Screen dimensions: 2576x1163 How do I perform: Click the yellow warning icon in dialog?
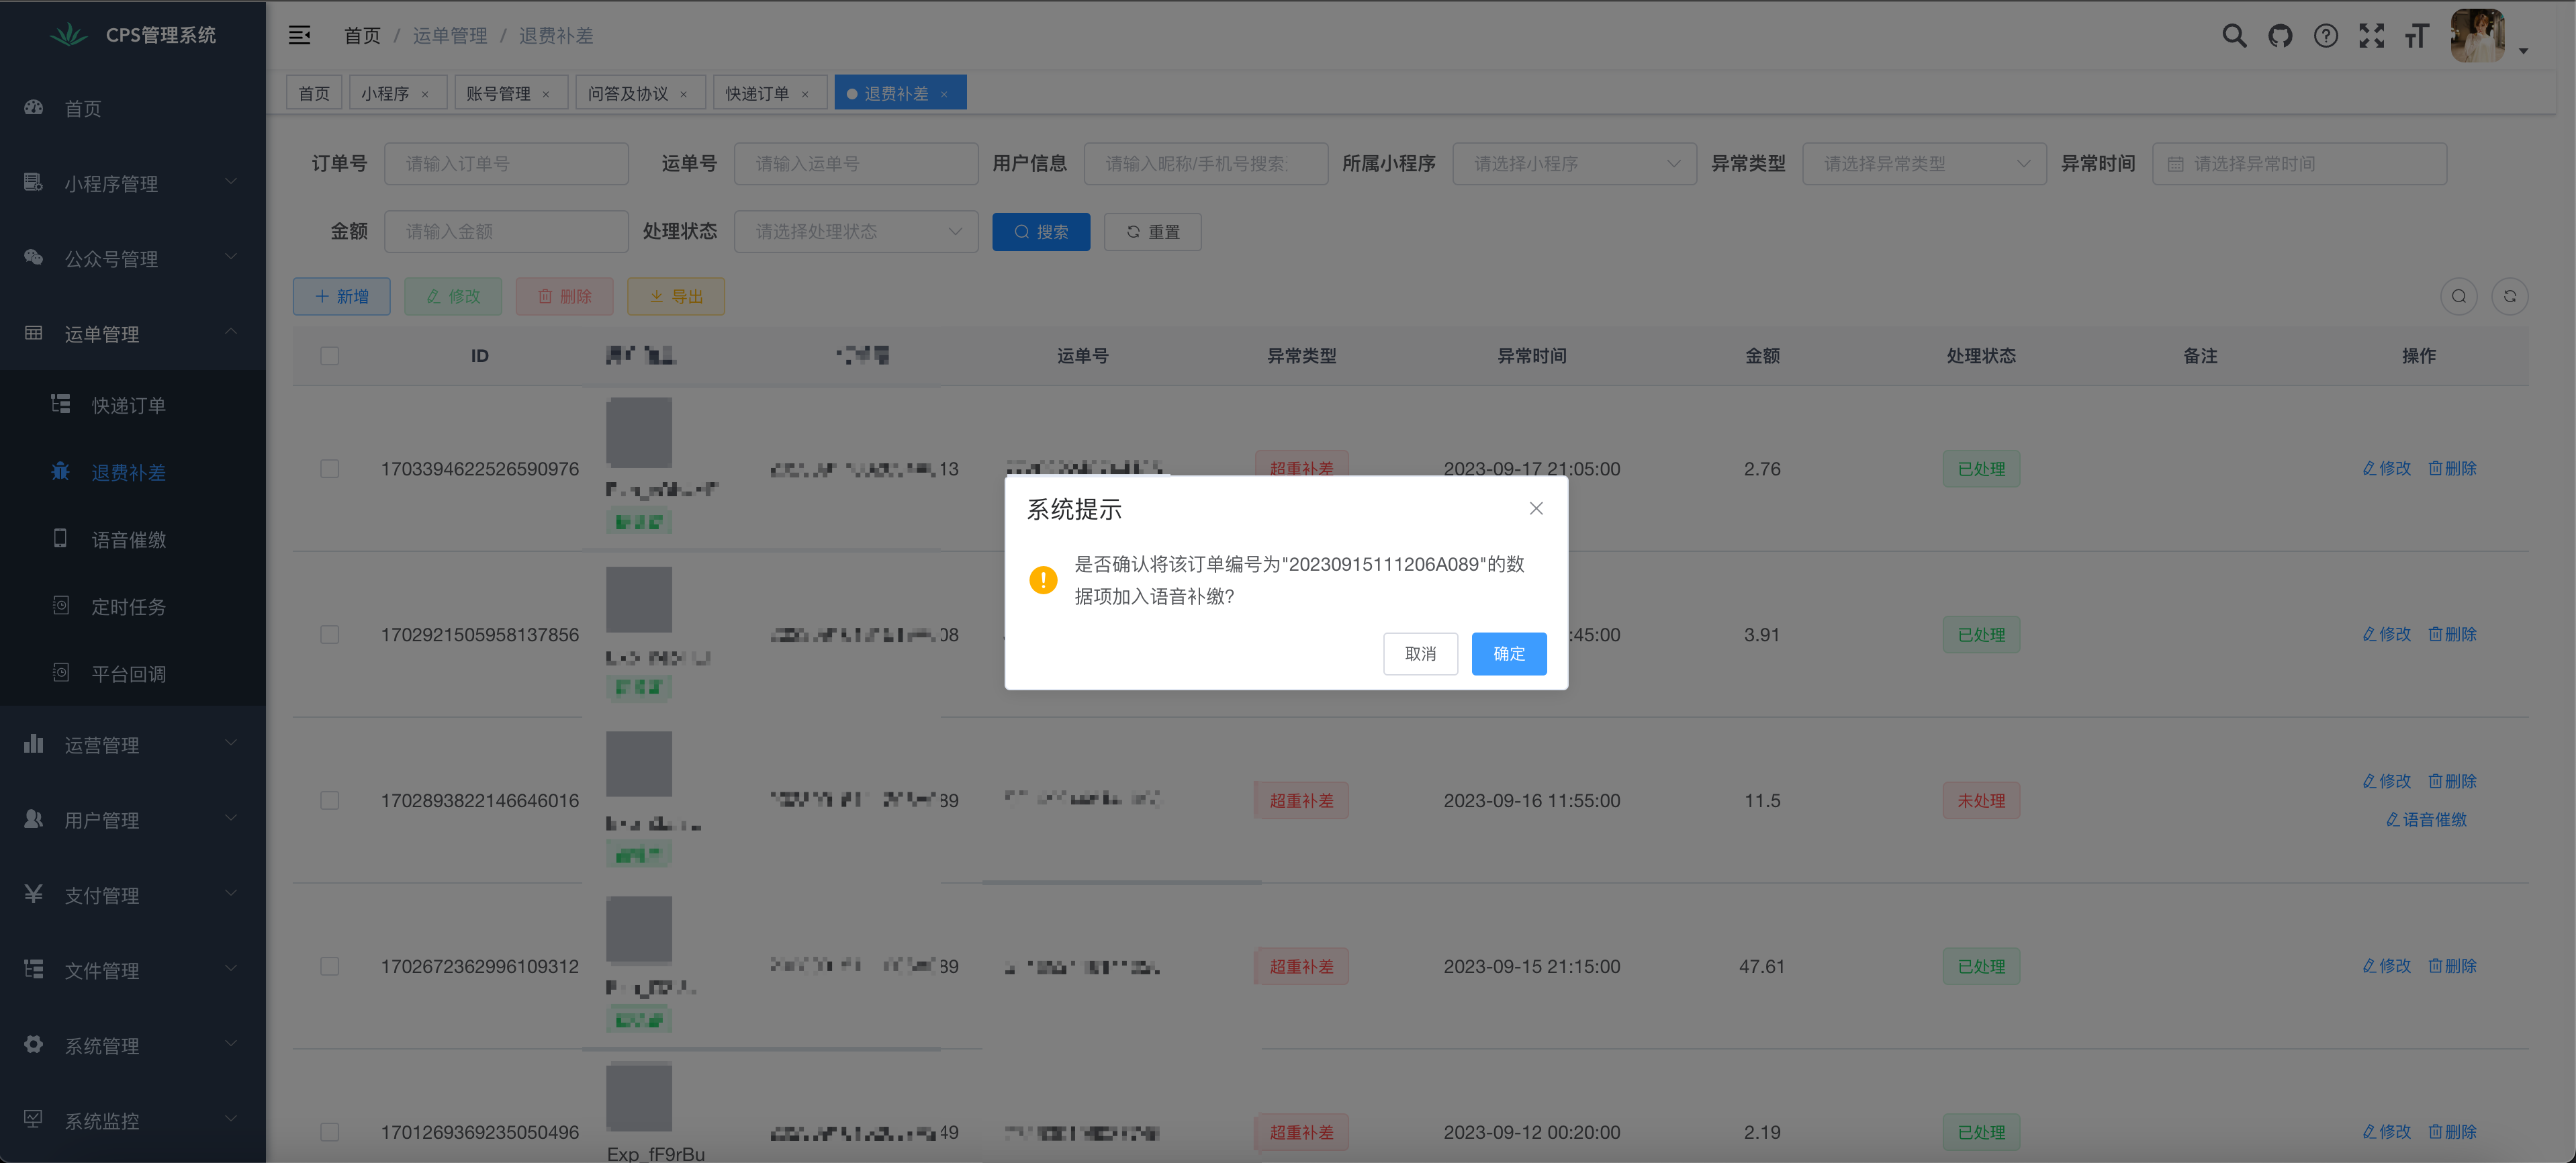click(1043, 580)
